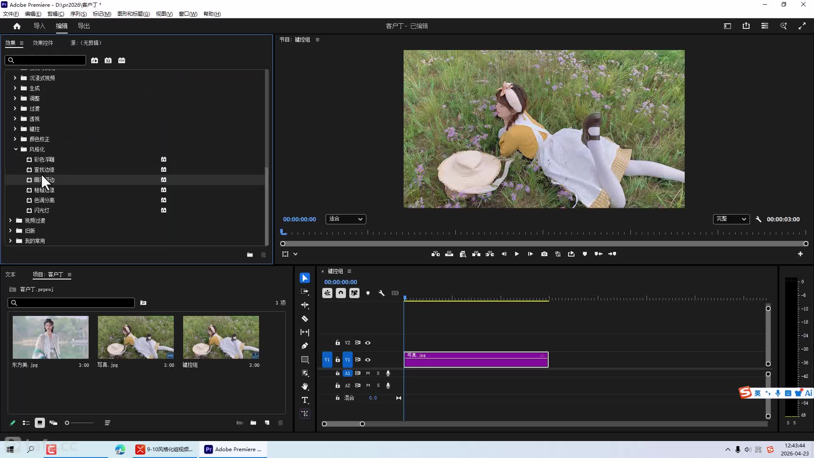Expand the 视频过渡 folder
Screen dimensions: 814x458
(10, 221)
